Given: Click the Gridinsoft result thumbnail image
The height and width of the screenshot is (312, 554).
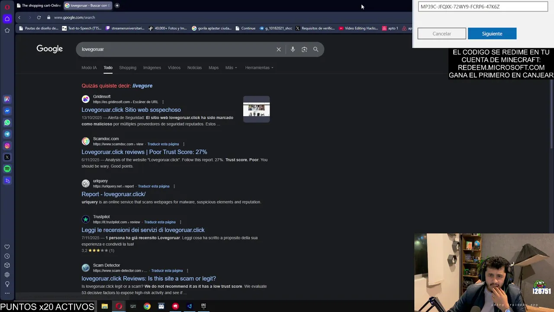Looking at the screenshot, I should click(256, 109).
